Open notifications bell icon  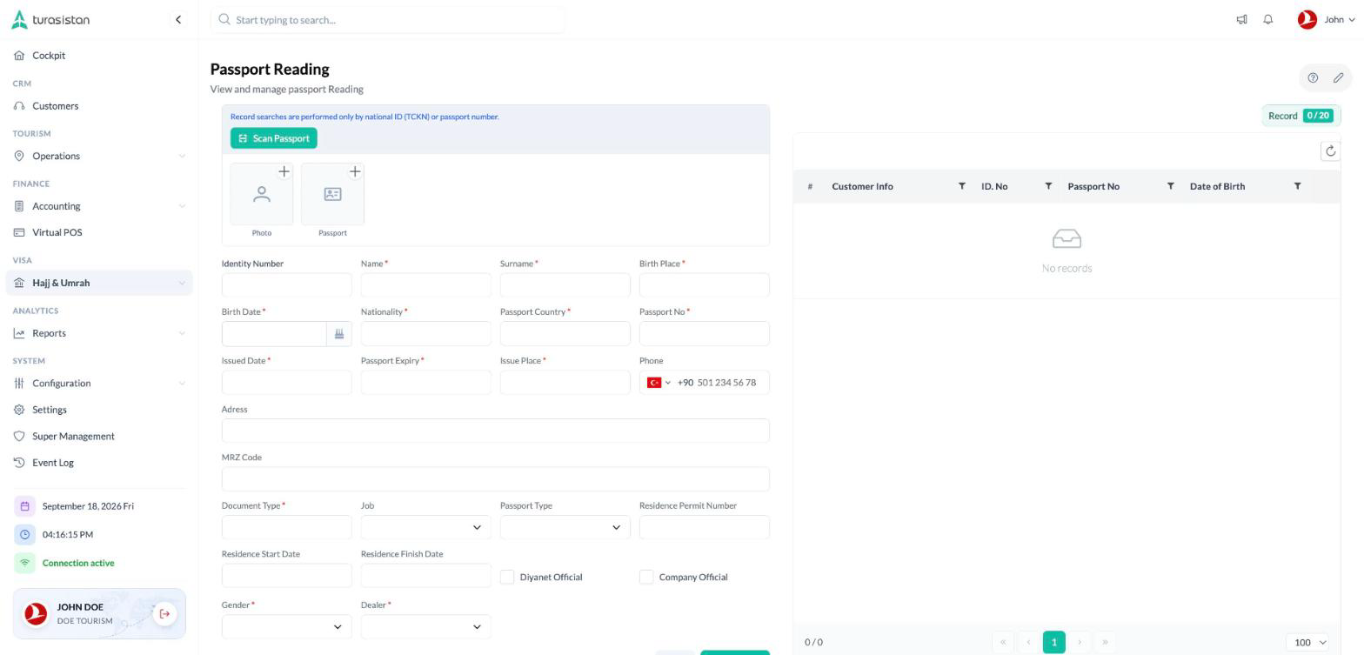point(1268,19)
